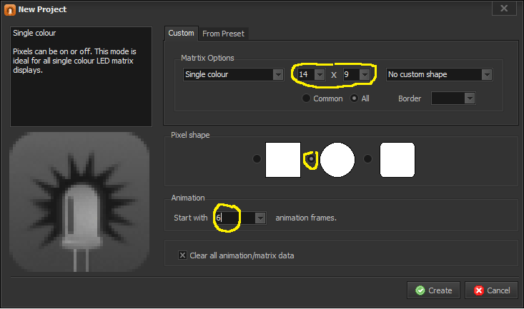Select the Common radio option
This screenshot has height=309, width=524.
click(307, 98)
